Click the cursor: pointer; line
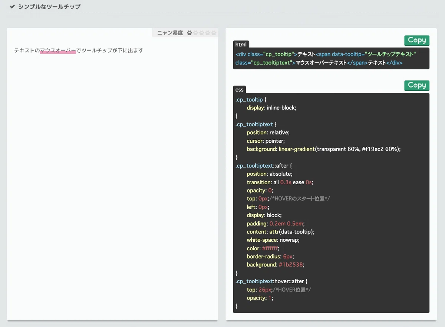Image resolution: width=445 pixels, height=327 pixels. coord(266,141)
